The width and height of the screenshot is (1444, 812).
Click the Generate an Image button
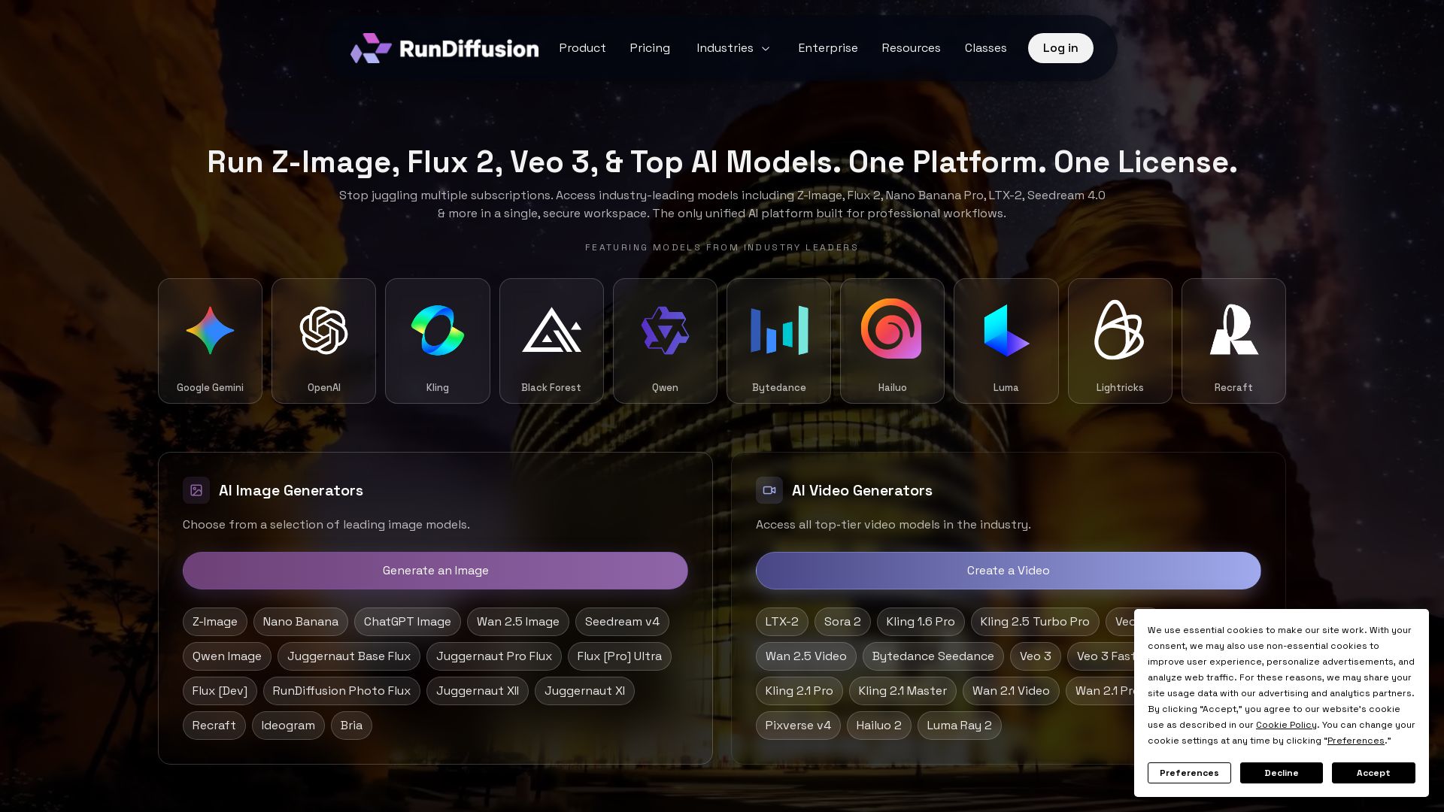pyautogui.click(x=435, y=571)
